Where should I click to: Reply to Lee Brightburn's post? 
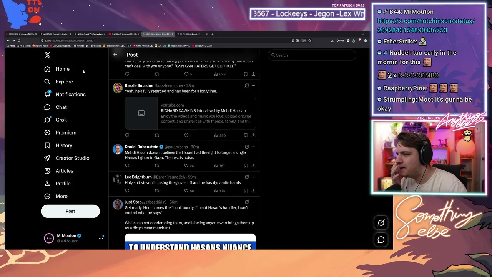pyautogui.click(x=127, y=191)
